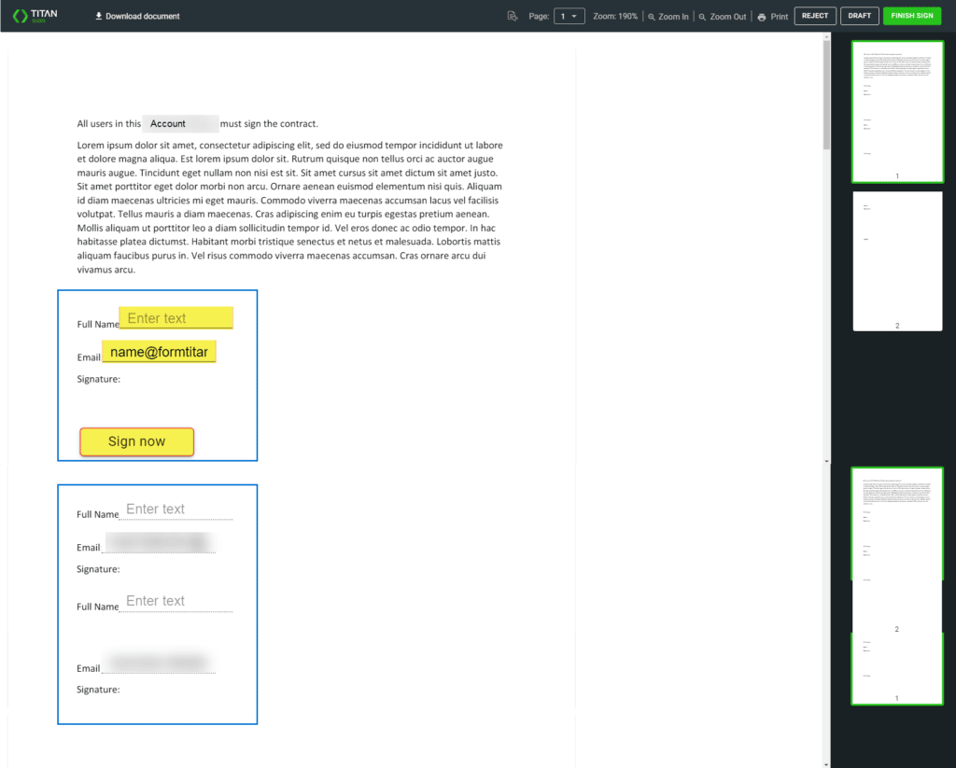Save the document as DRAFT
This screenshot has width=956, height=768.
click(859, 15)
